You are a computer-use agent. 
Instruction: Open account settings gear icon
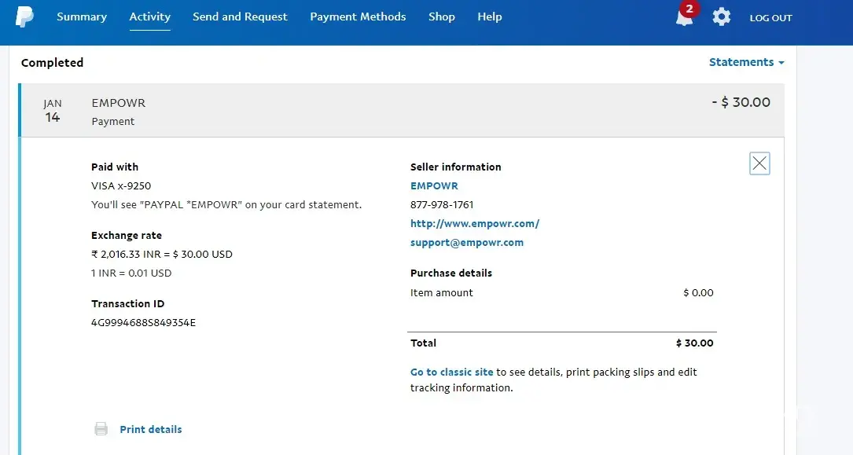click(x=721, y=17)
